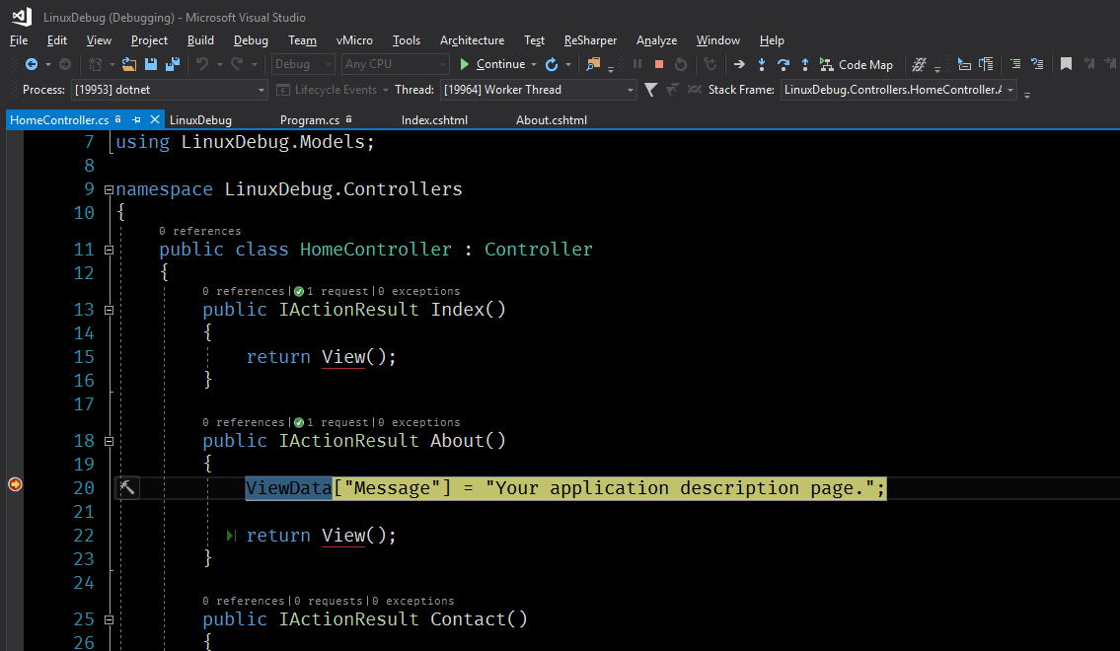The image size is (1120, 651).
Task: Toggle a bookmark with the bookmark icon
Action: click(1066, 64)
